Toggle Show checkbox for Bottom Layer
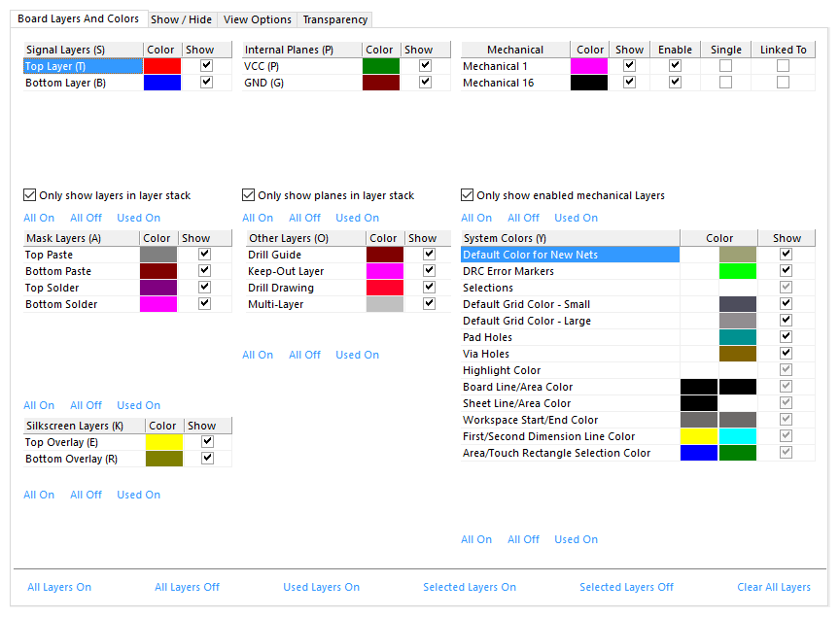The image size is (840, 617). click(x=207, y=83)
